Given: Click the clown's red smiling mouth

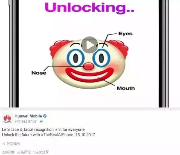Looking at the screenshot, I should click(x=89, y=75).
